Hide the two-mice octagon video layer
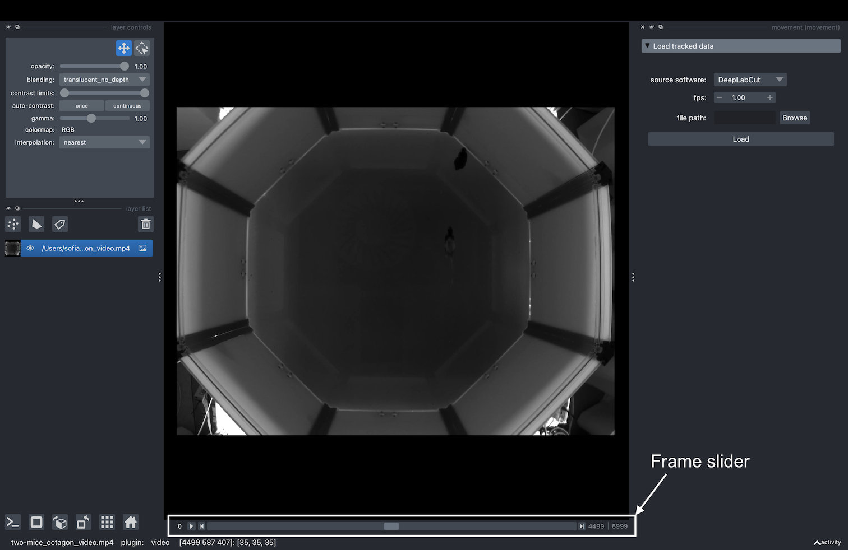848x550 pixels. [30, 248]
